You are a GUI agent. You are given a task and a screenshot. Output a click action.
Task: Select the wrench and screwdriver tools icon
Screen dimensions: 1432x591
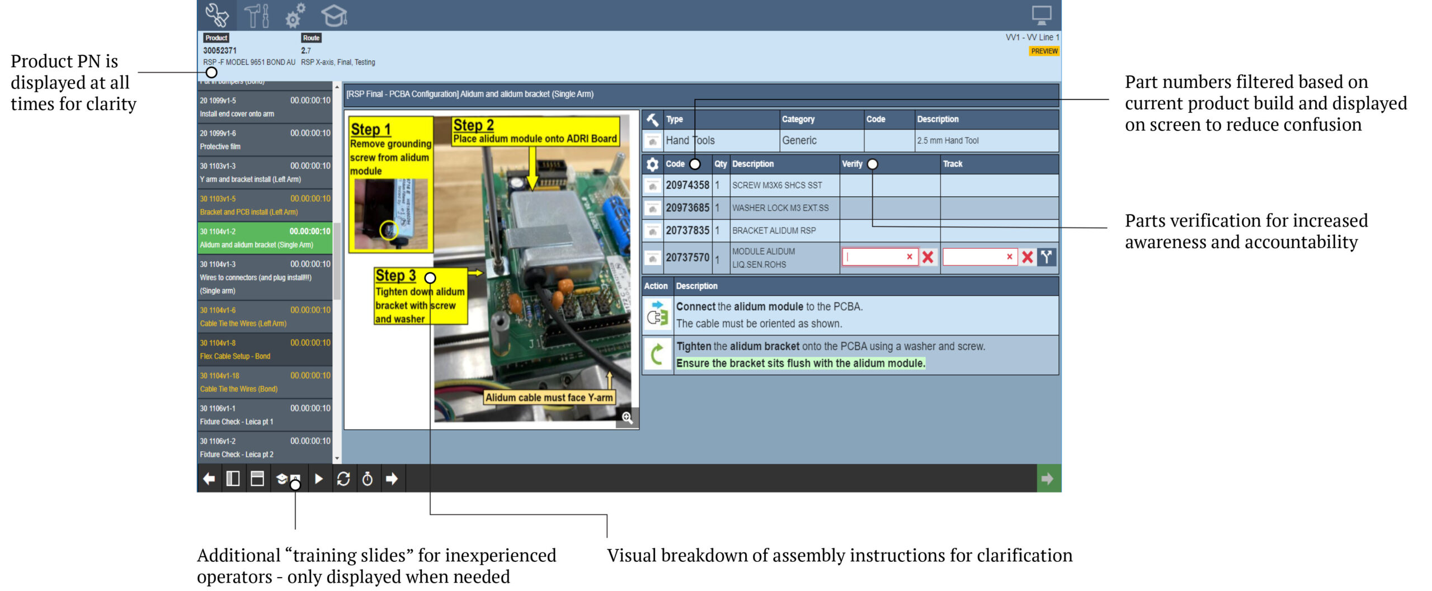(x=216, y=15)
